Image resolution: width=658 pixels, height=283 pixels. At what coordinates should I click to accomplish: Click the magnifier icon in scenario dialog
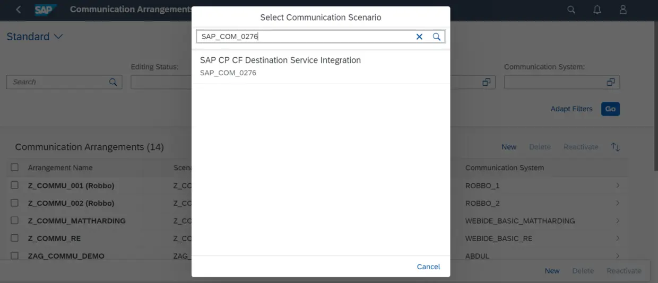437,37
